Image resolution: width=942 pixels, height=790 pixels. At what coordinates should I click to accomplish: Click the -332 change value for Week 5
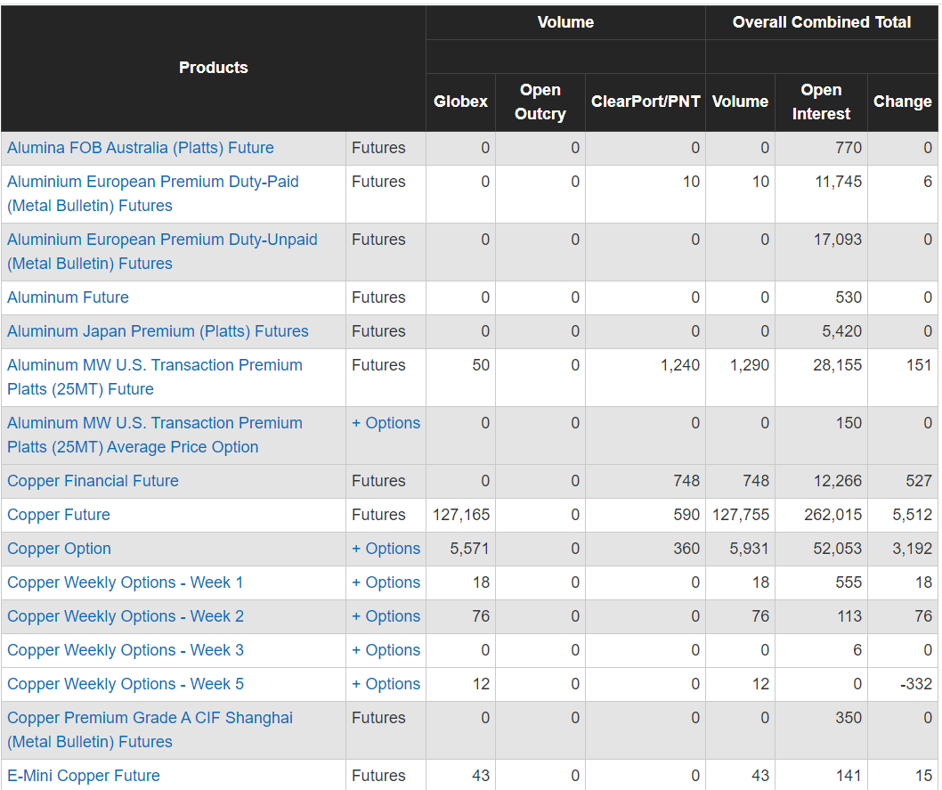click(x=915, y=684)
